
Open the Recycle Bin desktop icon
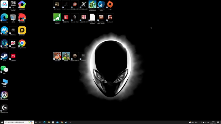coord(13,18)
